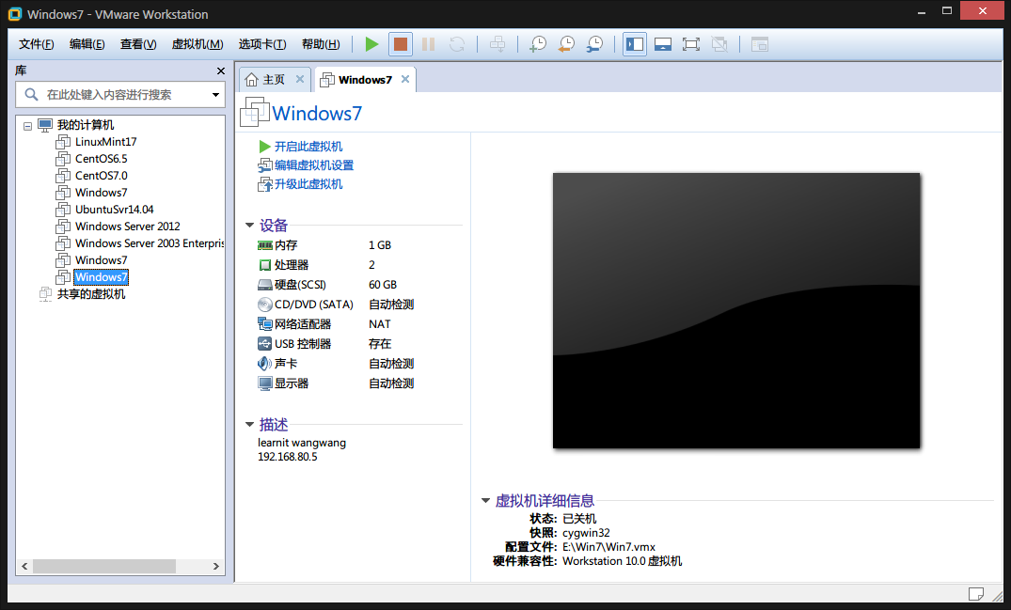Viewport: 1011px width, 610px height.
Task: Click the VM black screen preview thumbnail
Action: 736,310
